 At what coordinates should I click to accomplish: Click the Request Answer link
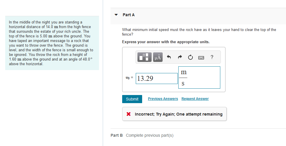(195, 99)
